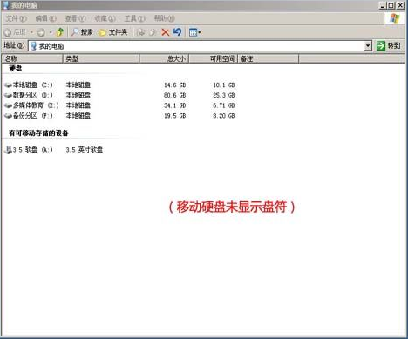Click the Copy To toolbar icon
The image size is (408, 339).
pos(153,32)
